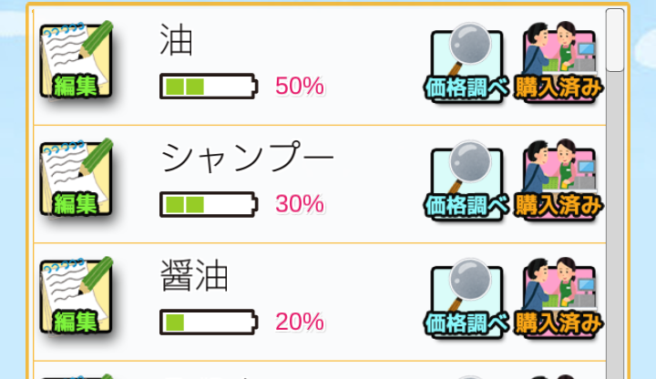
Task: Click the scrollbar track below the thumb
Action: click(615, 226)
